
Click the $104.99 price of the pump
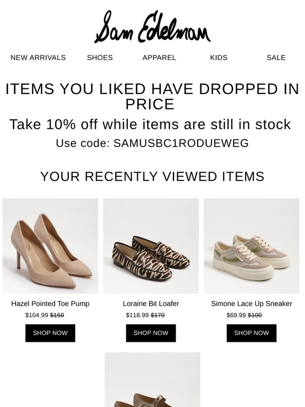click(37, 315)
